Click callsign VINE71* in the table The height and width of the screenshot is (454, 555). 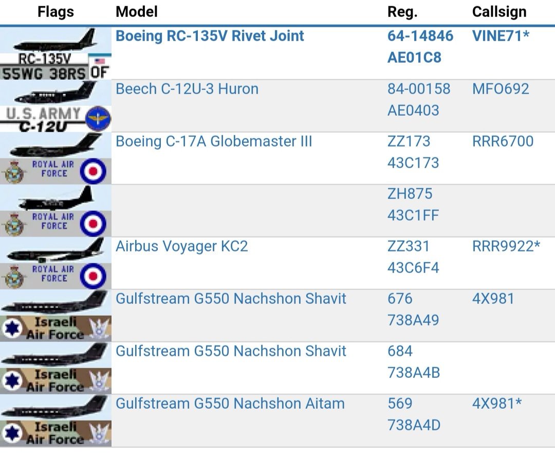point(501,36)
